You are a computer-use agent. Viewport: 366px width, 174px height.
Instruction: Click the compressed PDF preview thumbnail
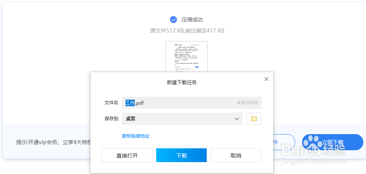click(186, 56)
